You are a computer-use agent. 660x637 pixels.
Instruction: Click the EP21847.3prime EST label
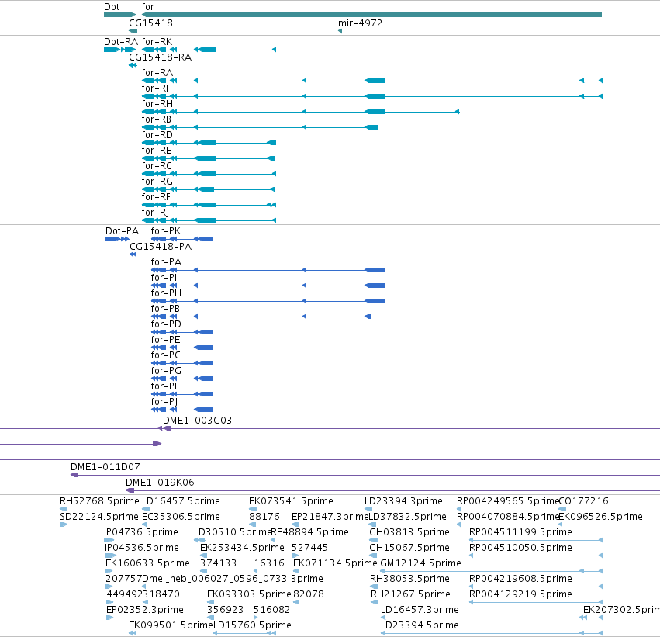pyautogui.click(x=330, y=517)
